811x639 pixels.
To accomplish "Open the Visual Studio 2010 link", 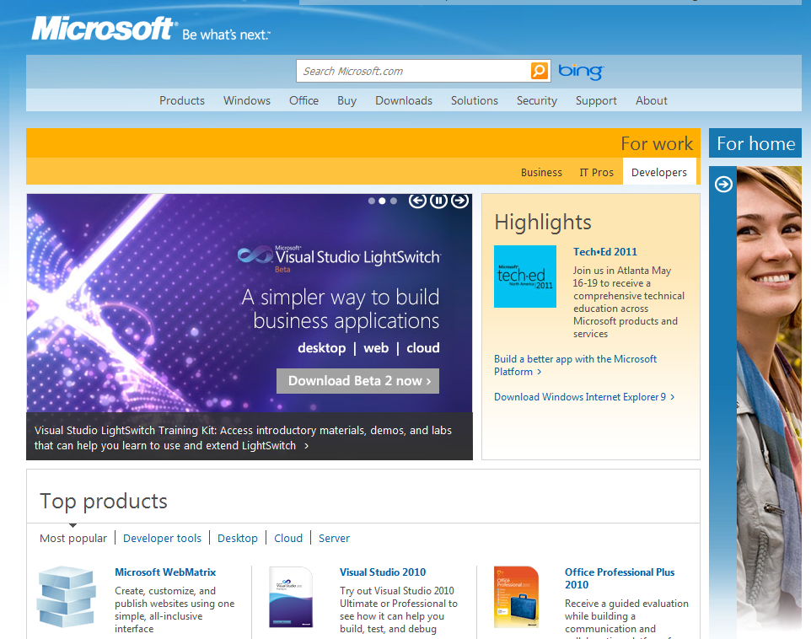I will pyautogui.click(x=383, y=572).
